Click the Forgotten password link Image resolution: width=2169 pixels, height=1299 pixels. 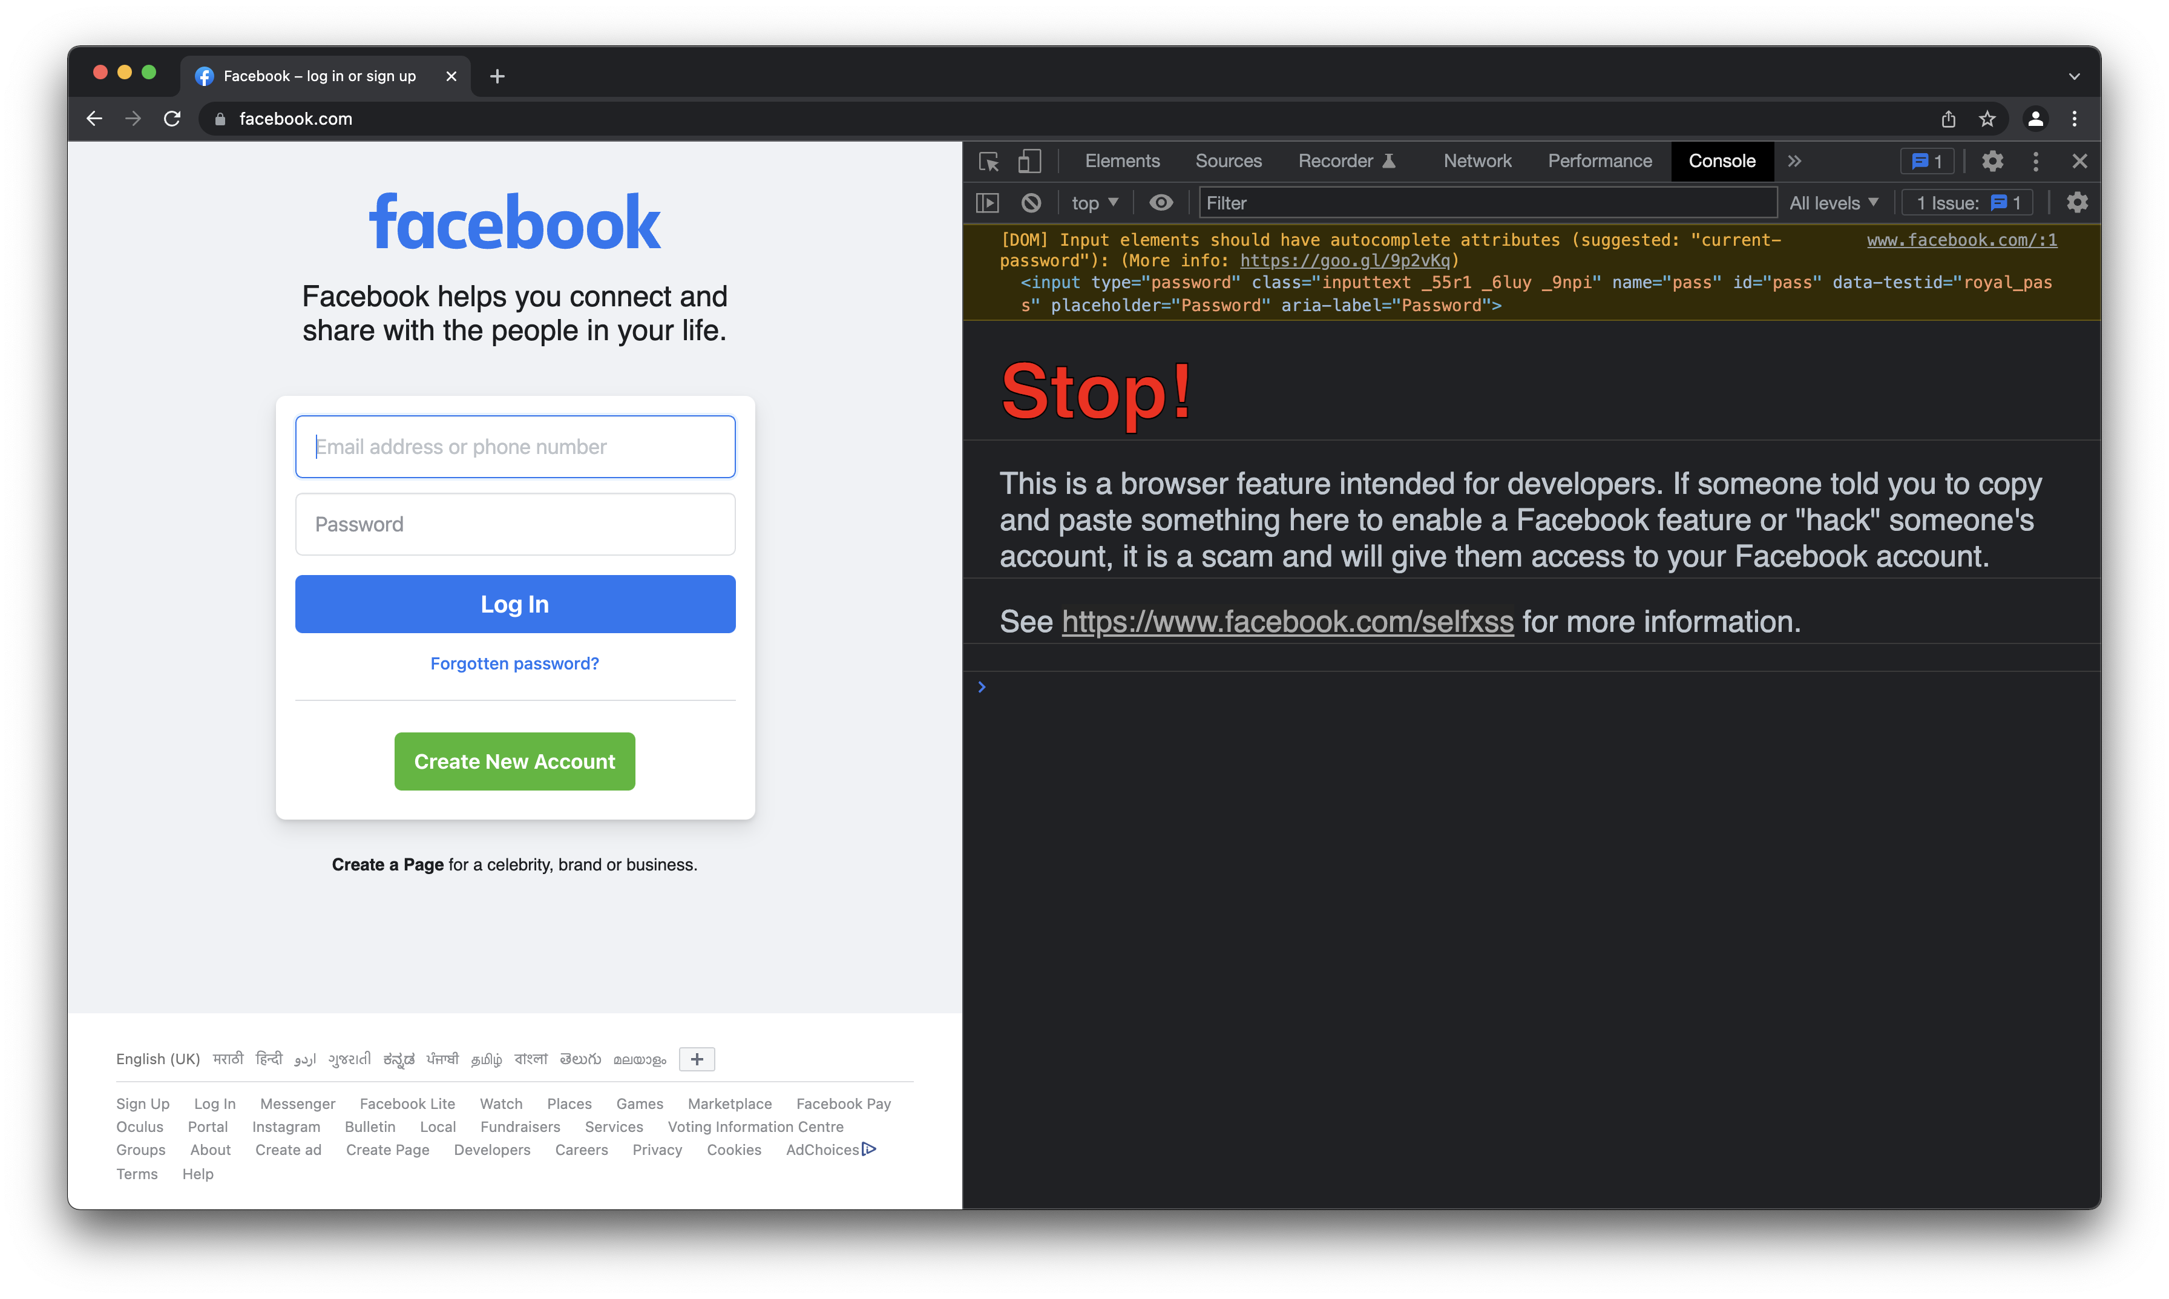515,663
